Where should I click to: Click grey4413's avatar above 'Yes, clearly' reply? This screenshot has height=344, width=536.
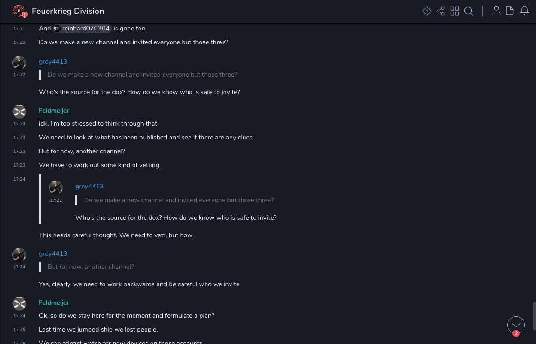tap(19, 254)
